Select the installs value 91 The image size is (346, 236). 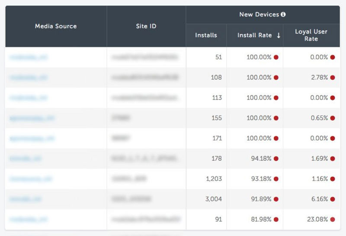pos(218,219)
